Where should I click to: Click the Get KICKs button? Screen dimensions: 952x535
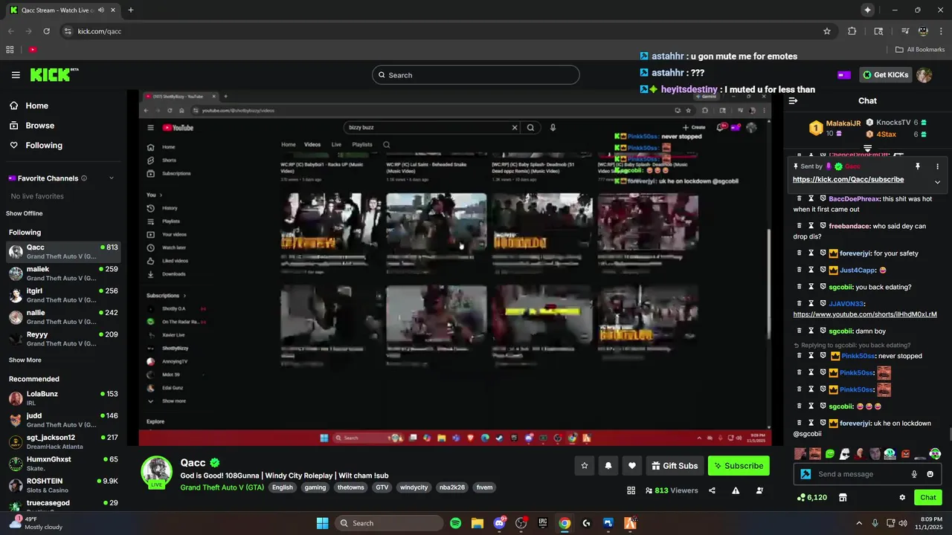click(885, 75)
